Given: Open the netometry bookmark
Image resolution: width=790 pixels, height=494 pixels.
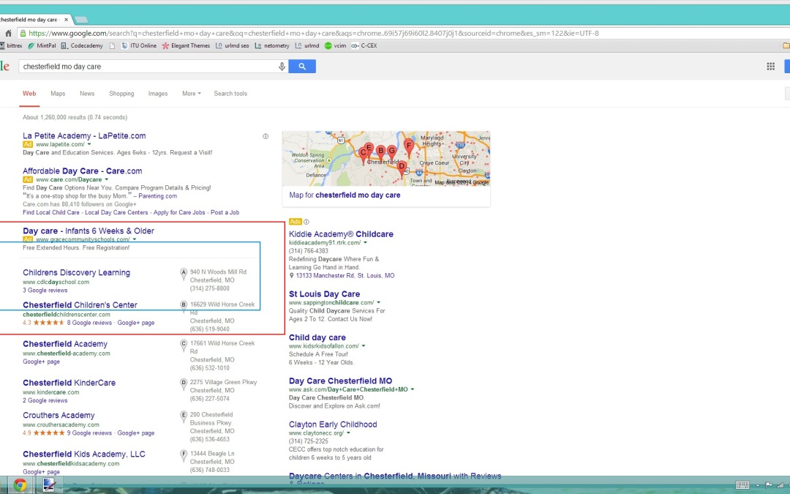Looking at the screenshot, I should [272, 45].
